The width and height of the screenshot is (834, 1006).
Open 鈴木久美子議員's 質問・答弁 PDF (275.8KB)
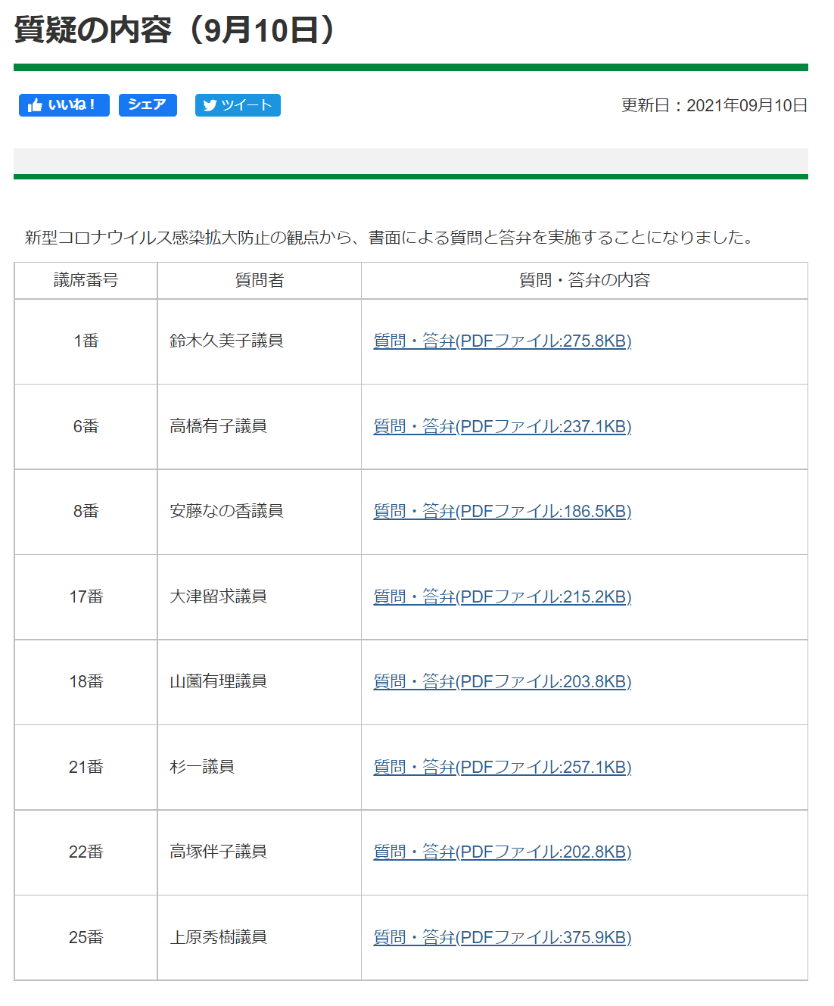503,341
